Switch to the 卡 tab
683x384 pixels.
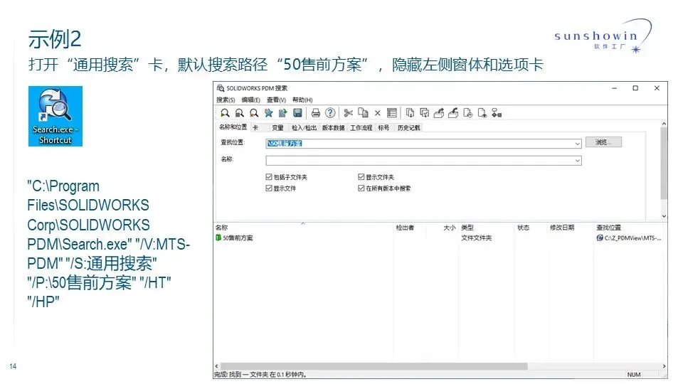point(255,127)
